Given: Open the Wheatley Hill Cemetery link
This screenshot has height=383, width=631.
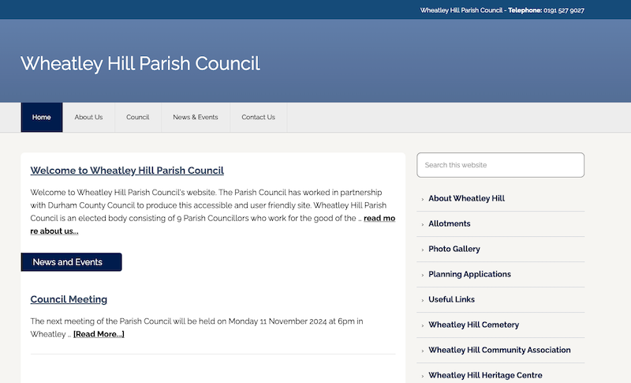Looking at the screenshot, I should click(x=473, y=325).
